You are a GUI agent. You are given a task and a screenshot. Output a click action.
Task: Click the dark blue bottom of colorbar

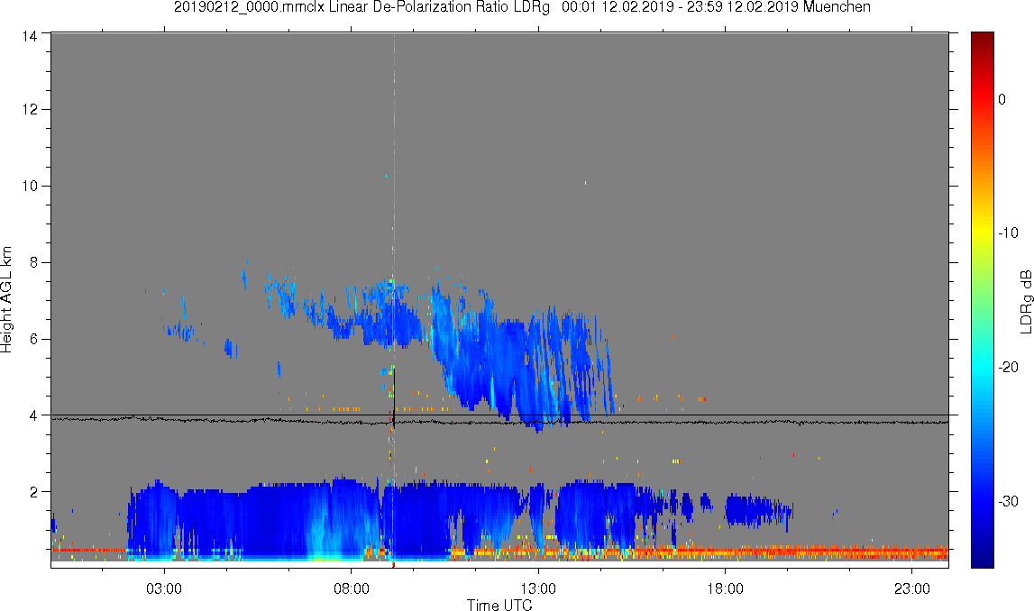coord(982,559)
